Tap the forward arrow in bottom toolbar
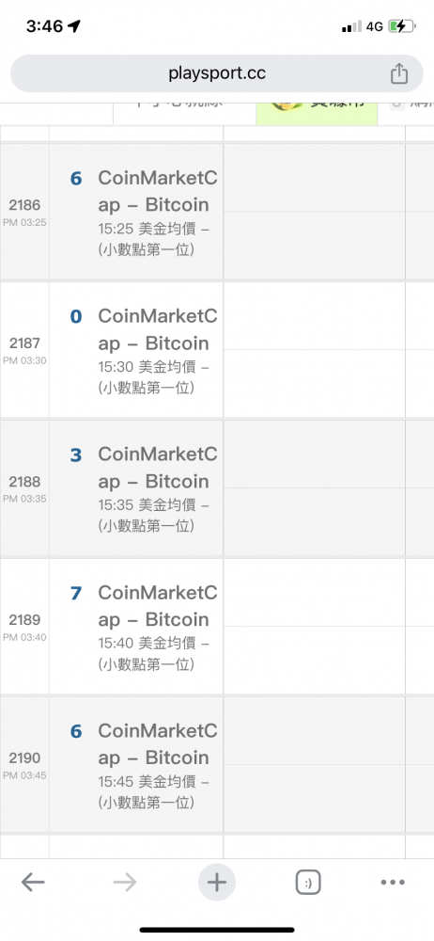 125,883
